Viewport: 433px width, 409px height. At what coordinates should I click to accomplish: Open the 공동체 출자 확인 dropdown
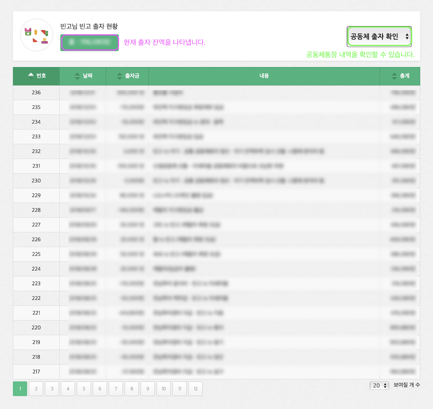(x=379, y=37)
